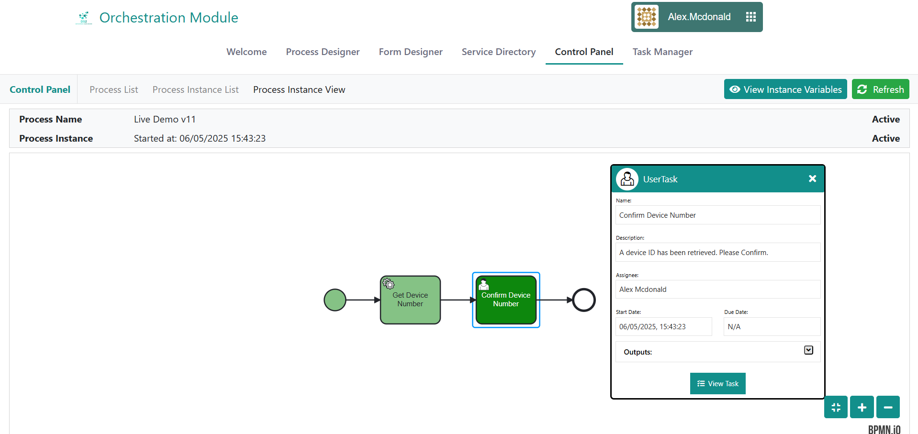Click the BPMN.iO logo
918x434 pixels.
point(884,429)
